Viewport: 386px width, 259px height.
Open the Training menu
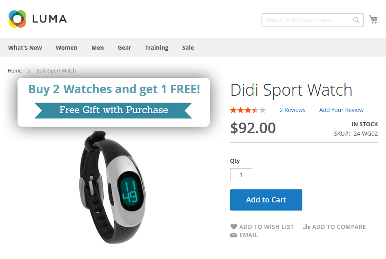click(x=157, y=48)
